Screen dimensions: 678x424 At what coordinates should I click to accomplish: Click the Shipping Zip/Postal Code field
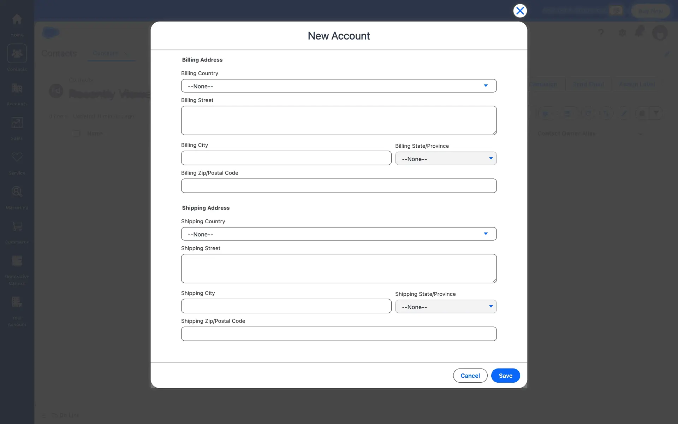339,334
